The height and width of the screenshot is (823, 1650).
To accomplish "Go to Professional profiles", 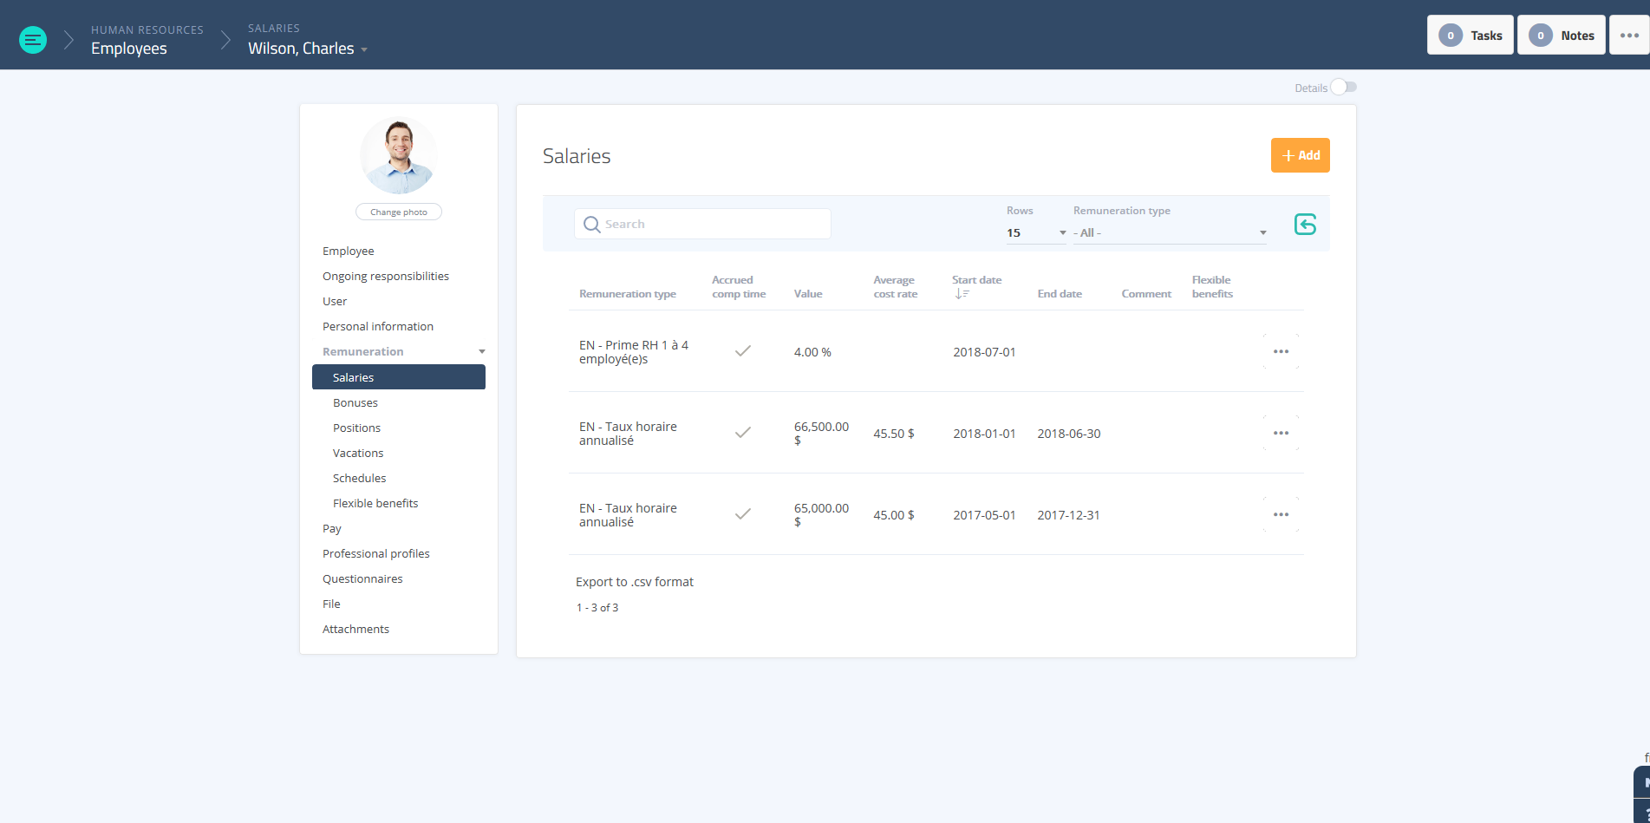I will click(376, 553).
